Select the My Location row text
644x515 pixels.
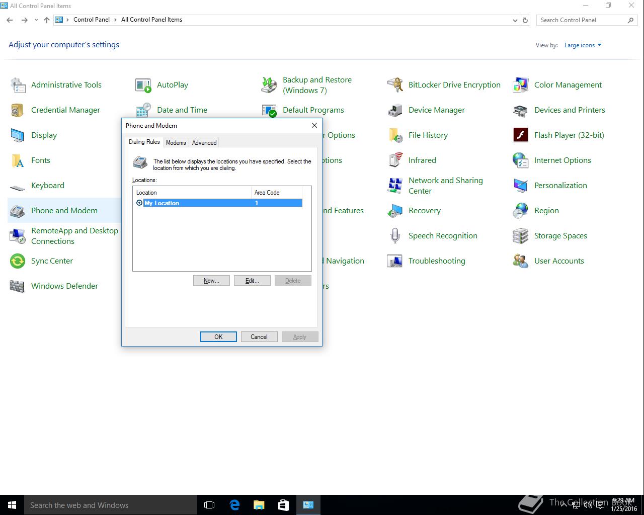(162, 203)
